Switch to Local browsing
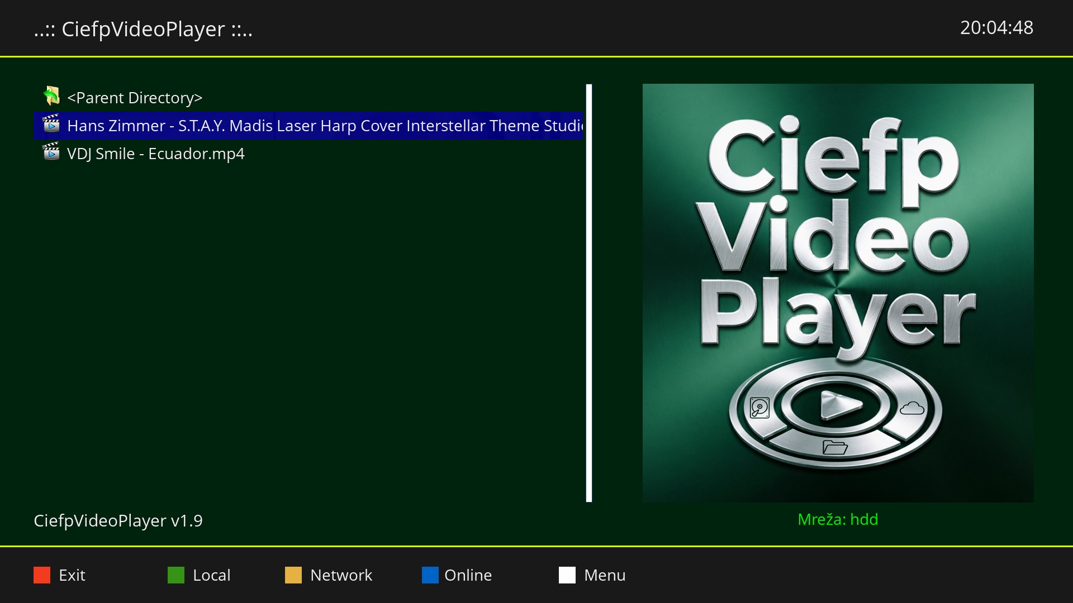This screenshot has width=1073, height=603. tap(212, 575)
